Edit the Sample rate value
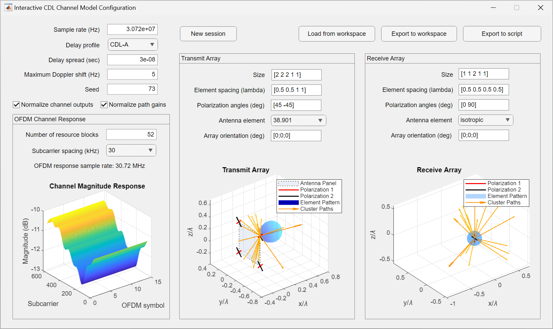This screenshot has height=329, width=553. (132, 29)
